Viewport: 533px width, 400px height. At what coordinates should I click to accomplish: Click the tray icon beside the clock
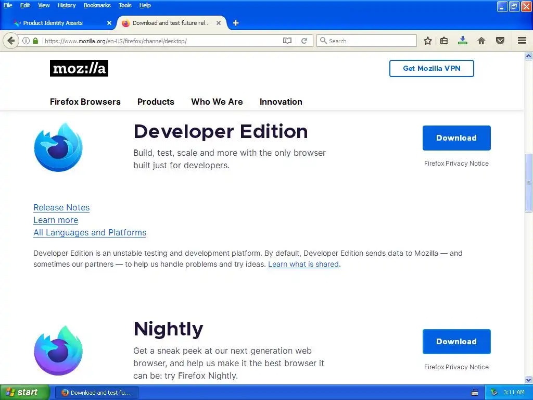pyautogui.click(x=494, y=393)
